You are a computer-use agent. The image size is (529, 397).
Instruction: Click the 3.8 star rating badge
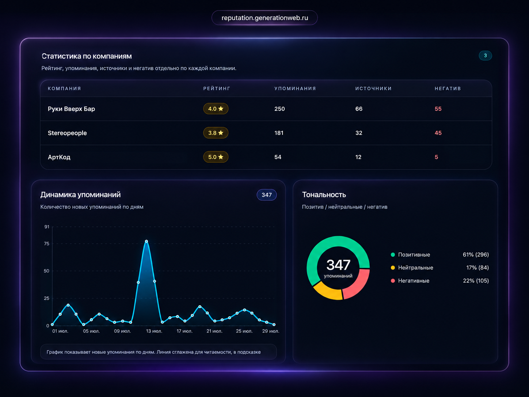(x=216, y=133)
